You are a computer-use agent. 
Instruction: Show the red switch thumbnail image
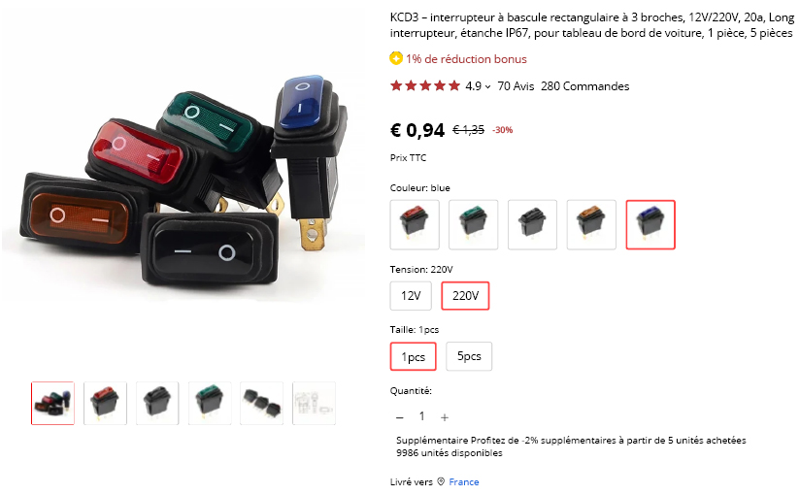tap(105, 403)
